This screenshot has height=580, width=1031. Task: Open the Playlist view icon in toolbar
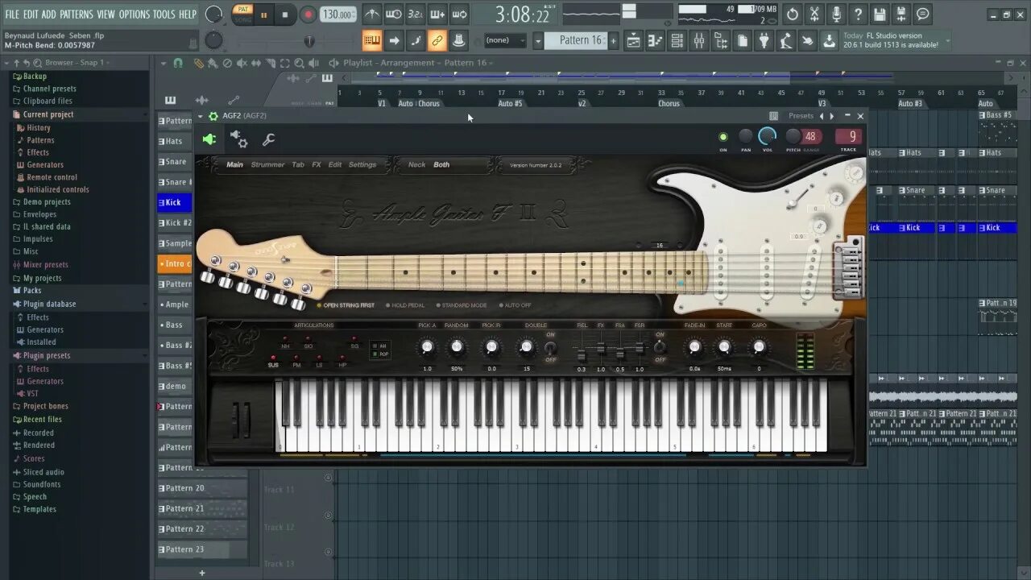point(633,40)
